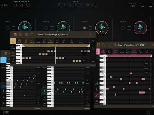Open grid division setting in Atom 3:1 toolbar

[57, 41]
